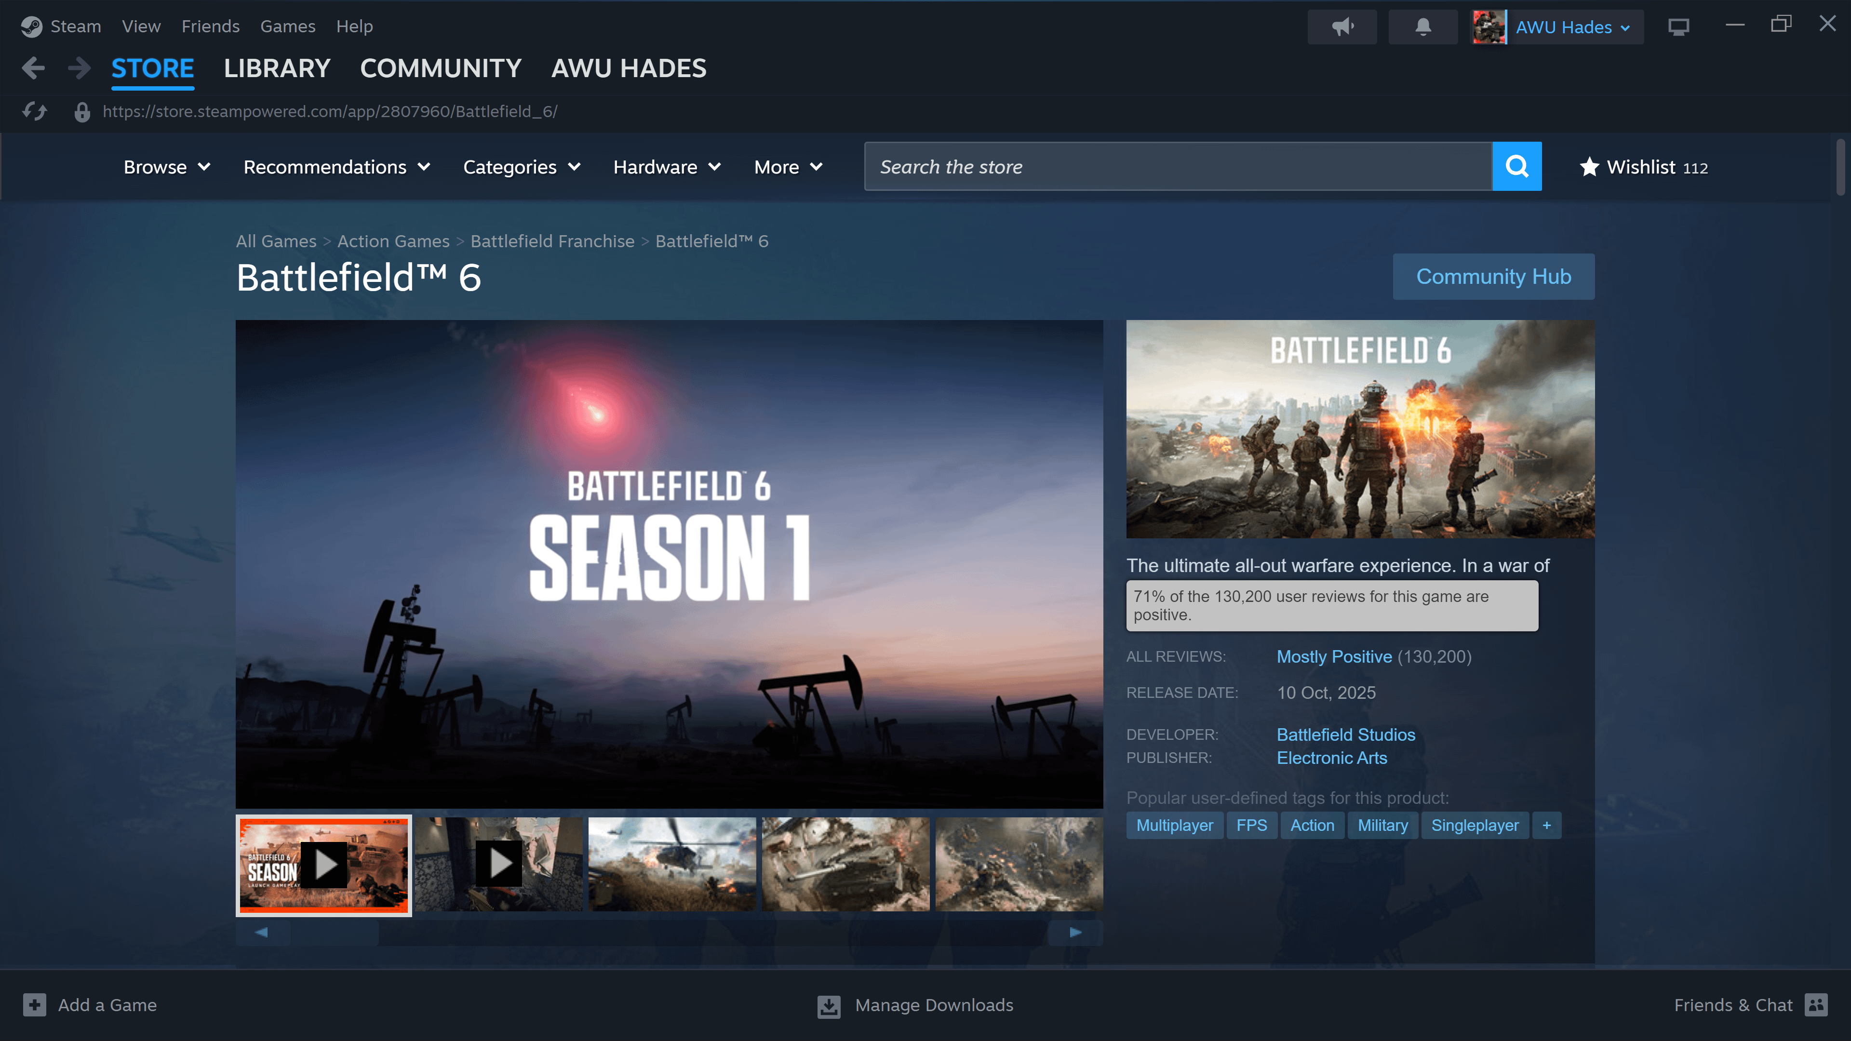The width and height of the screenshot is (1851, 1041).
Task: Open the notifications bell
Action: 1423,27
